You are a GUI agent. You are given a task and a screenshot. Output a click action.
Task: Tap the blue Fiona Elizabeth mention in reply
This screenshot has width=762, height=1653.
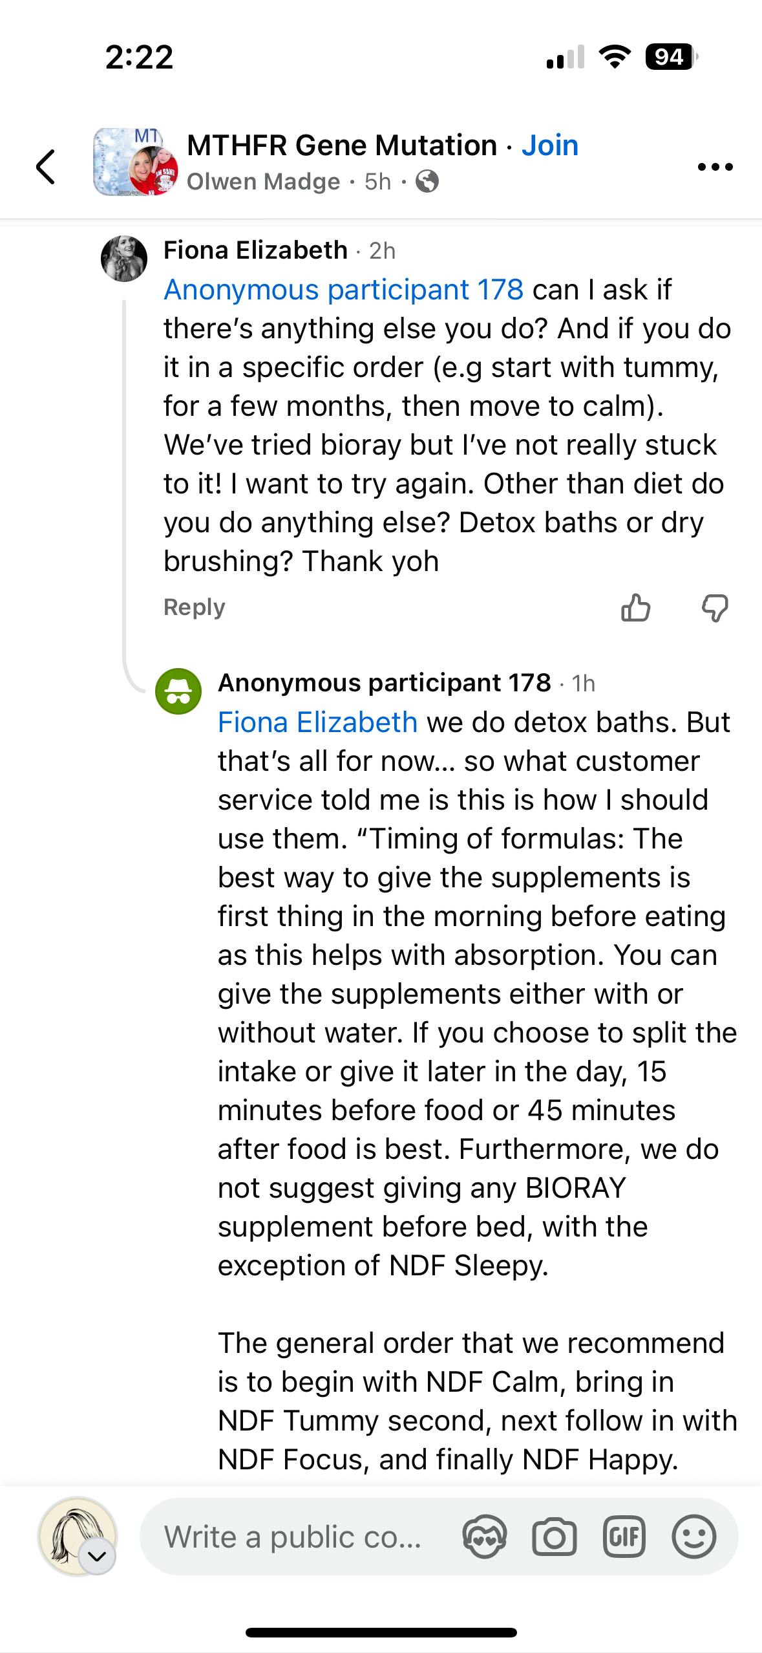pos(317,722)
